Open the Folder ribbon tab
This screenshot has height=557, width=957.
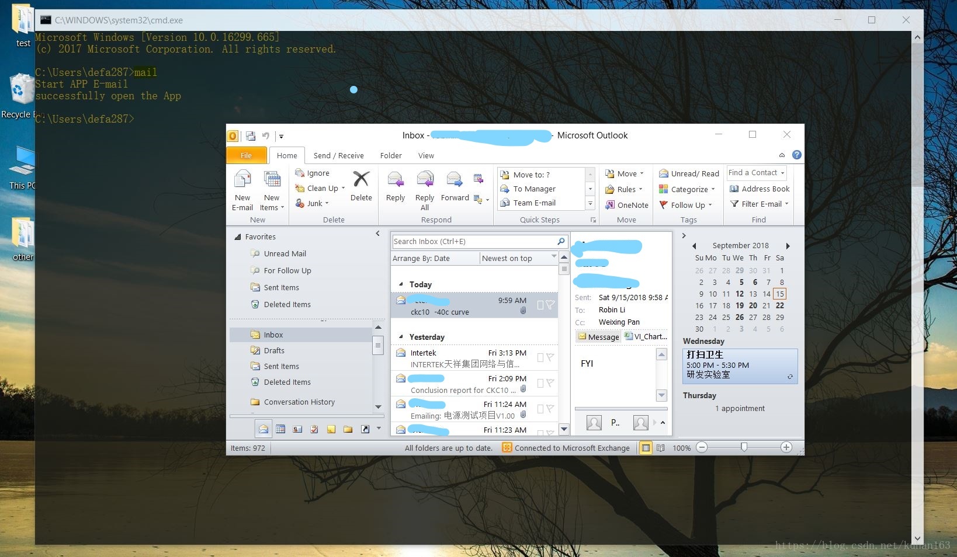point(391,155)
